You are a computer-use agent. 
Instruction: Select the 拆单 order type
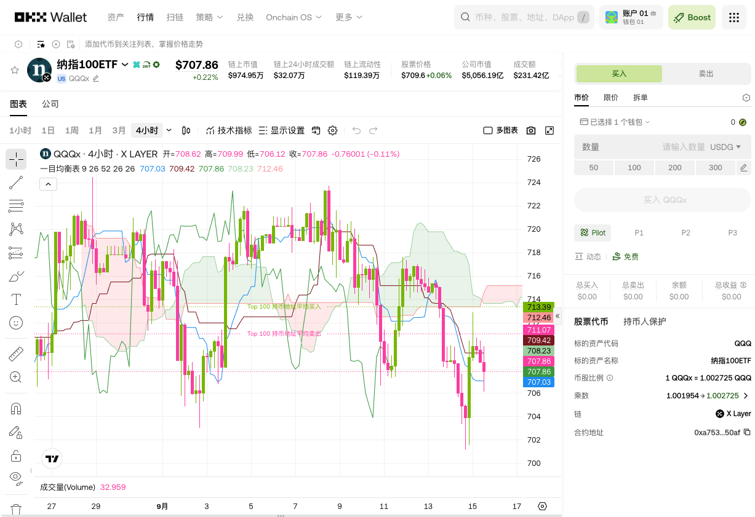click(641, 98)
